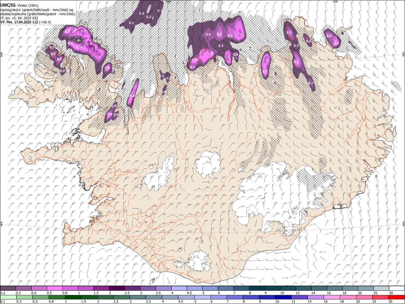This screenshot has width=405, height=304.
Task: Select the darkest purple swatch at snow value 2
Action: pos(116,288)
